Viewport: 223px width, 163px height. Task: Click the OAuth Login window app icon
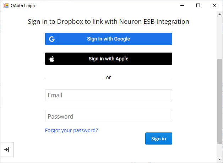6,6
